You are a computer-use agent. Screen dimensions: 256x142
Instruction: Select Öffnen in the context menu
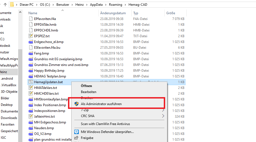point(86,86)
